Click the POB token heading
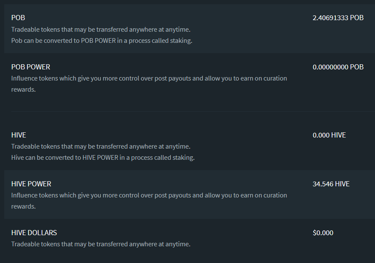375x263 pixels. point(18,18)
